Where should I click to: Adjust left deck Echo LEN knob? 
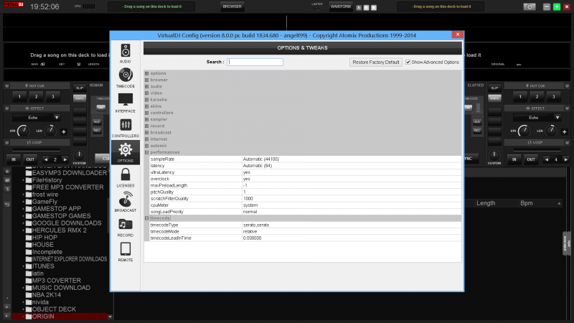click(50, 131)
